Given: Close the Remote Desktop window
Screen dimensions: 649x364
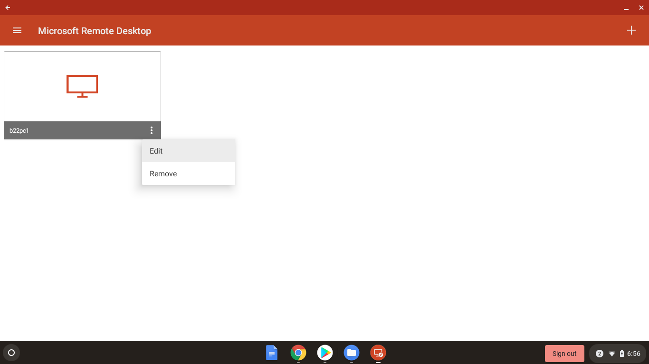Looking at the screenshot, I should click(641, 8).
